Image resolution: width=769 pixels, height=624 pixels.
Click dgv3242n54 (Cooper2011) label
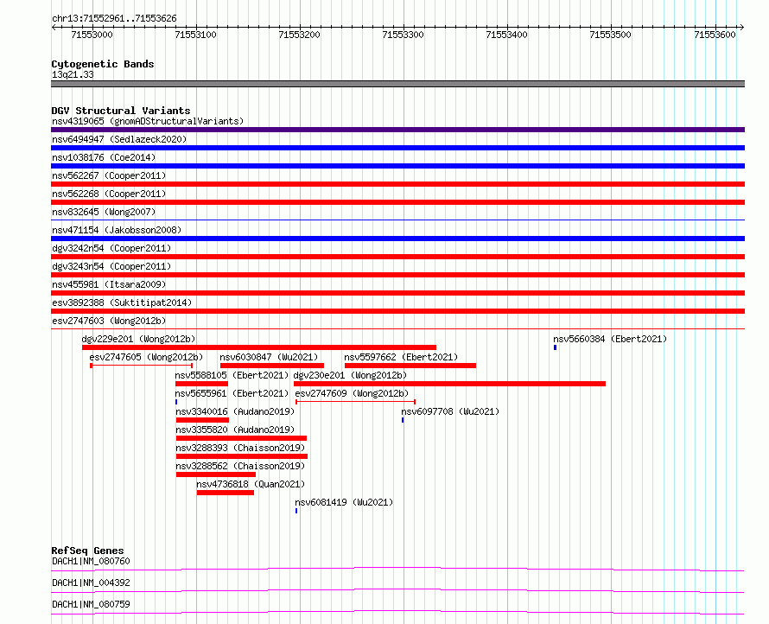coord(111,248)
